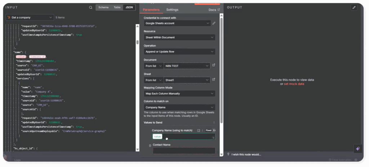
Task: Open the Document From list mode dropdown
Action: (x=154, y=66)
